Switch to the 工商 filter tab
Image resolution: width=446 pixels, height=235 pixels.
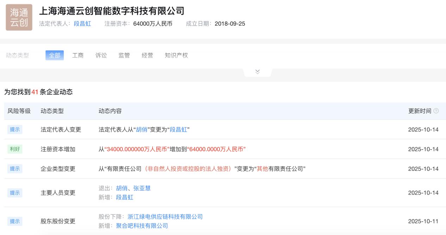coord(78,56)
